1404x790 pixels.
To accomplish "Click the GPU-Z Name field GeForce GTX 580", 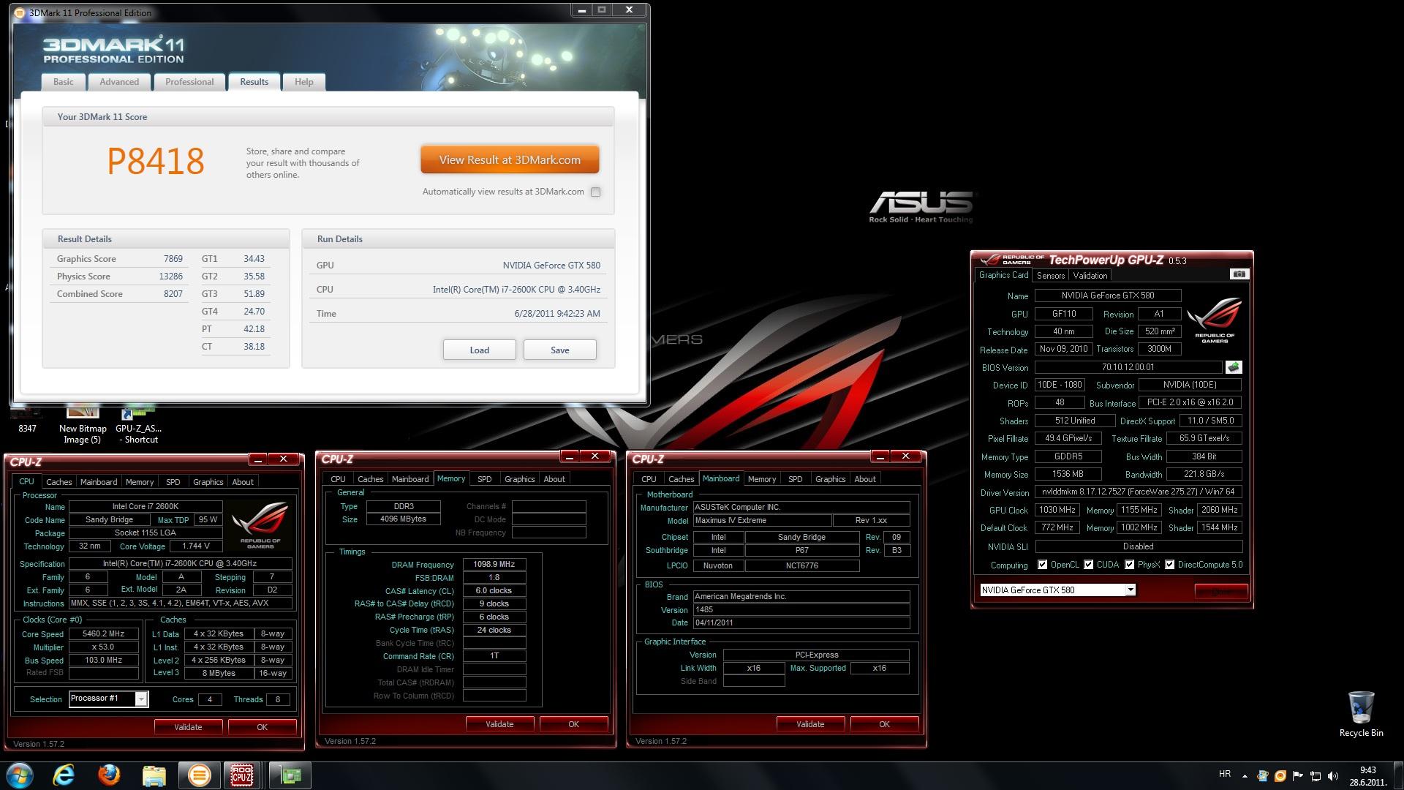I will click(1108, 296).
